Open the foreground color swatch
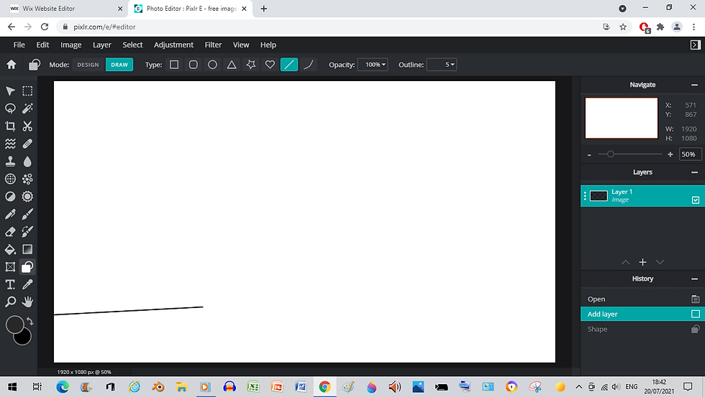The image size is (705, 397). click(x=14, y=324)
